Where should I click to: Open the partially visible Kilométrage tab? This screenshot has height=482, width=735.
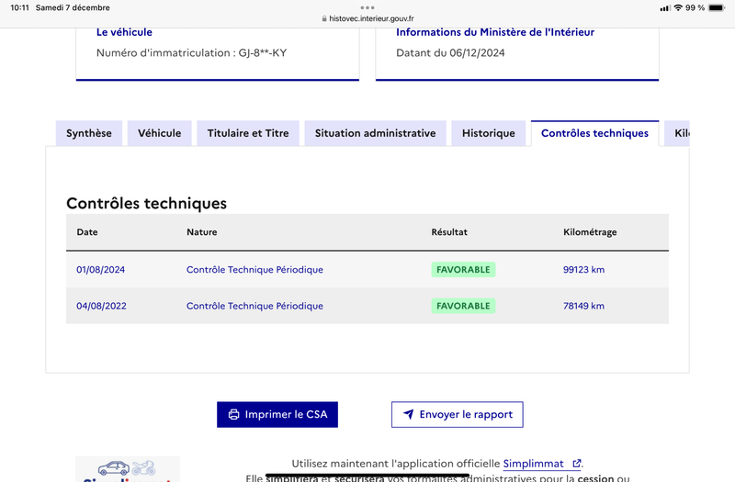pyautogui.click(x=677, y=133)
